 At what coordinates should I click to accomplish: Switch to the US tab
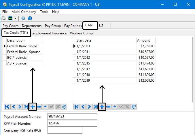click(x=101, y=26)
